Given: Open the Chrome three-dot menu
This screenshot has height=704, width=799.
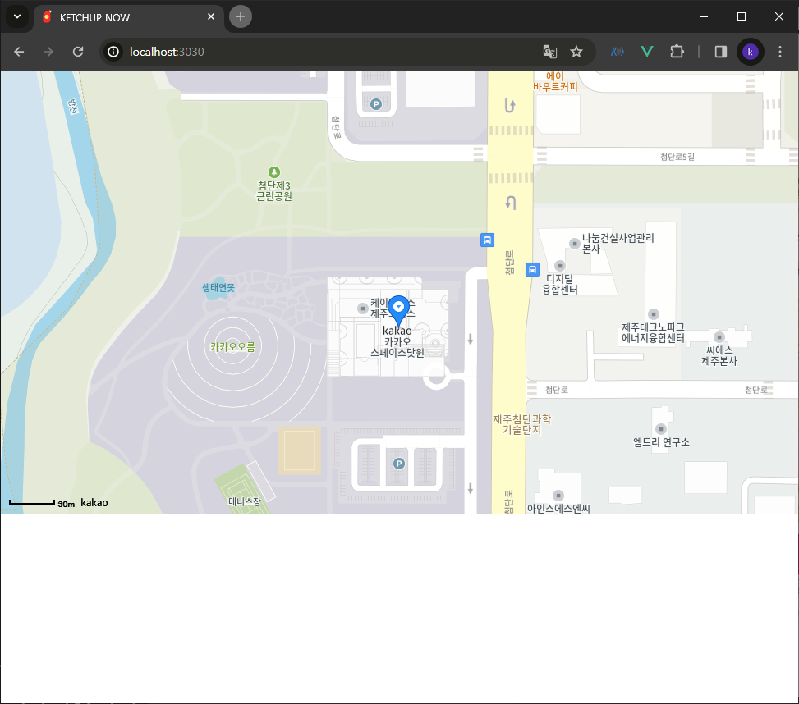Looking at the screenshot, I should pyautogui.click(x=779, y=52).
